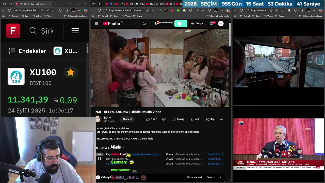Click the Oluştur create button
The width and height of the screenshot is (325, 183).
pos(197,24)
